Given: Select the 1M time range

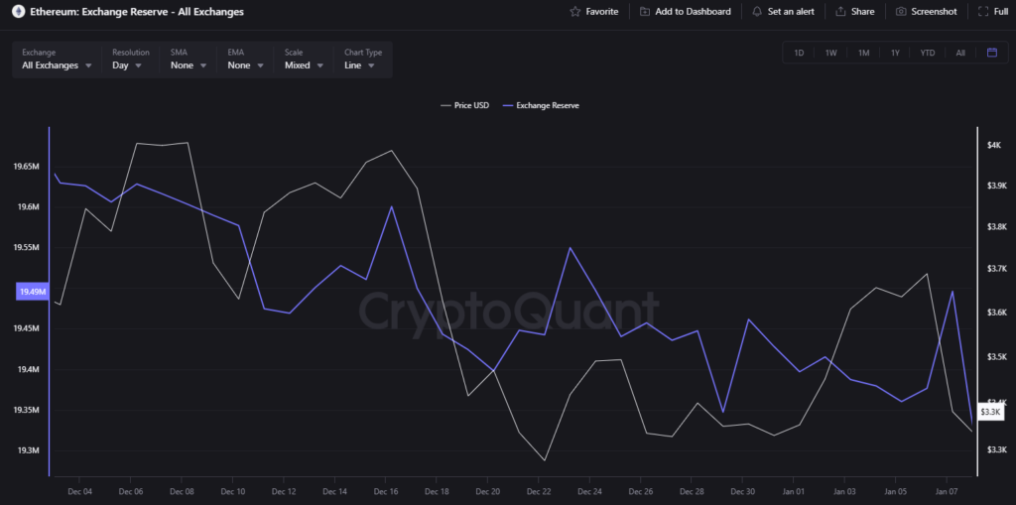Looking at the screenshot, I should (x=864, y=54).
